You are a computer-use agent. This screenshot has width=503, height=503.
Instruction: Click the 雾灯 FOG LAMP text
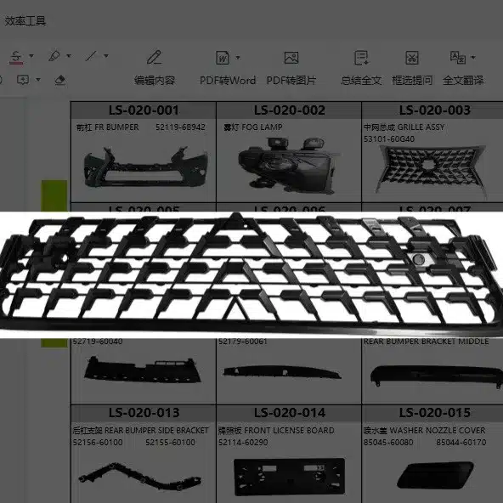tap(253, 127)
